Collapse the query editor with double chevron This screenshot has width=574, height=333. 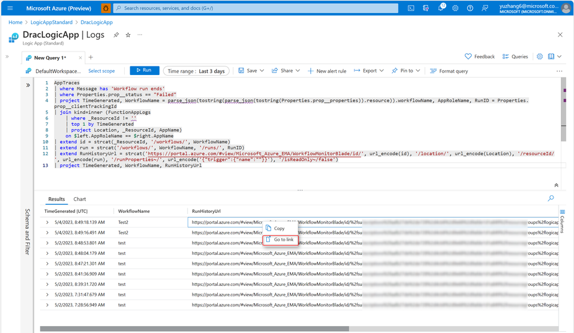pos(556,185)
